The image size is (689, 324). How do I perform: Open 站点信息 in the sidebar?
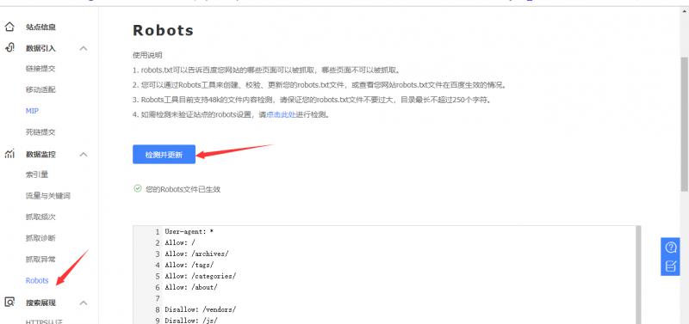tap(40, 28)
